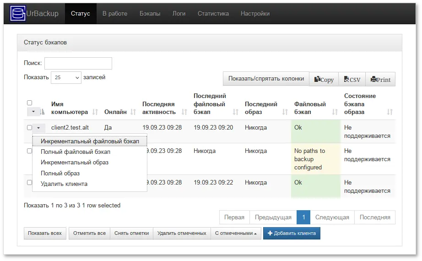
Task: Sort by Состояние бэкапа образа arrows
Action: click(x=390, y=112)
